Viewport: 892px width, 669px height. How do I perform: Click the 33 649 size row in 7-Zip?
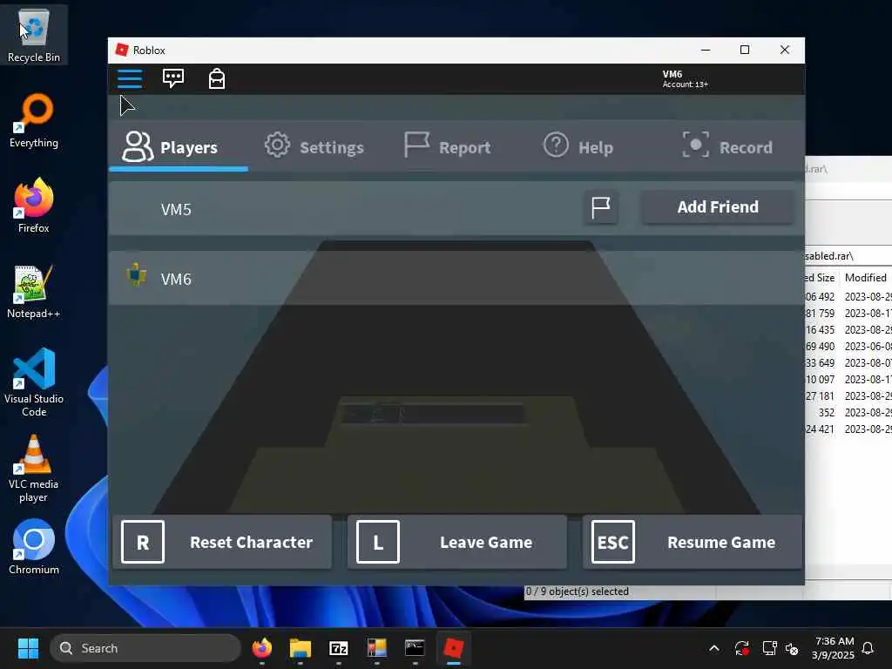[x=848, y=363]
